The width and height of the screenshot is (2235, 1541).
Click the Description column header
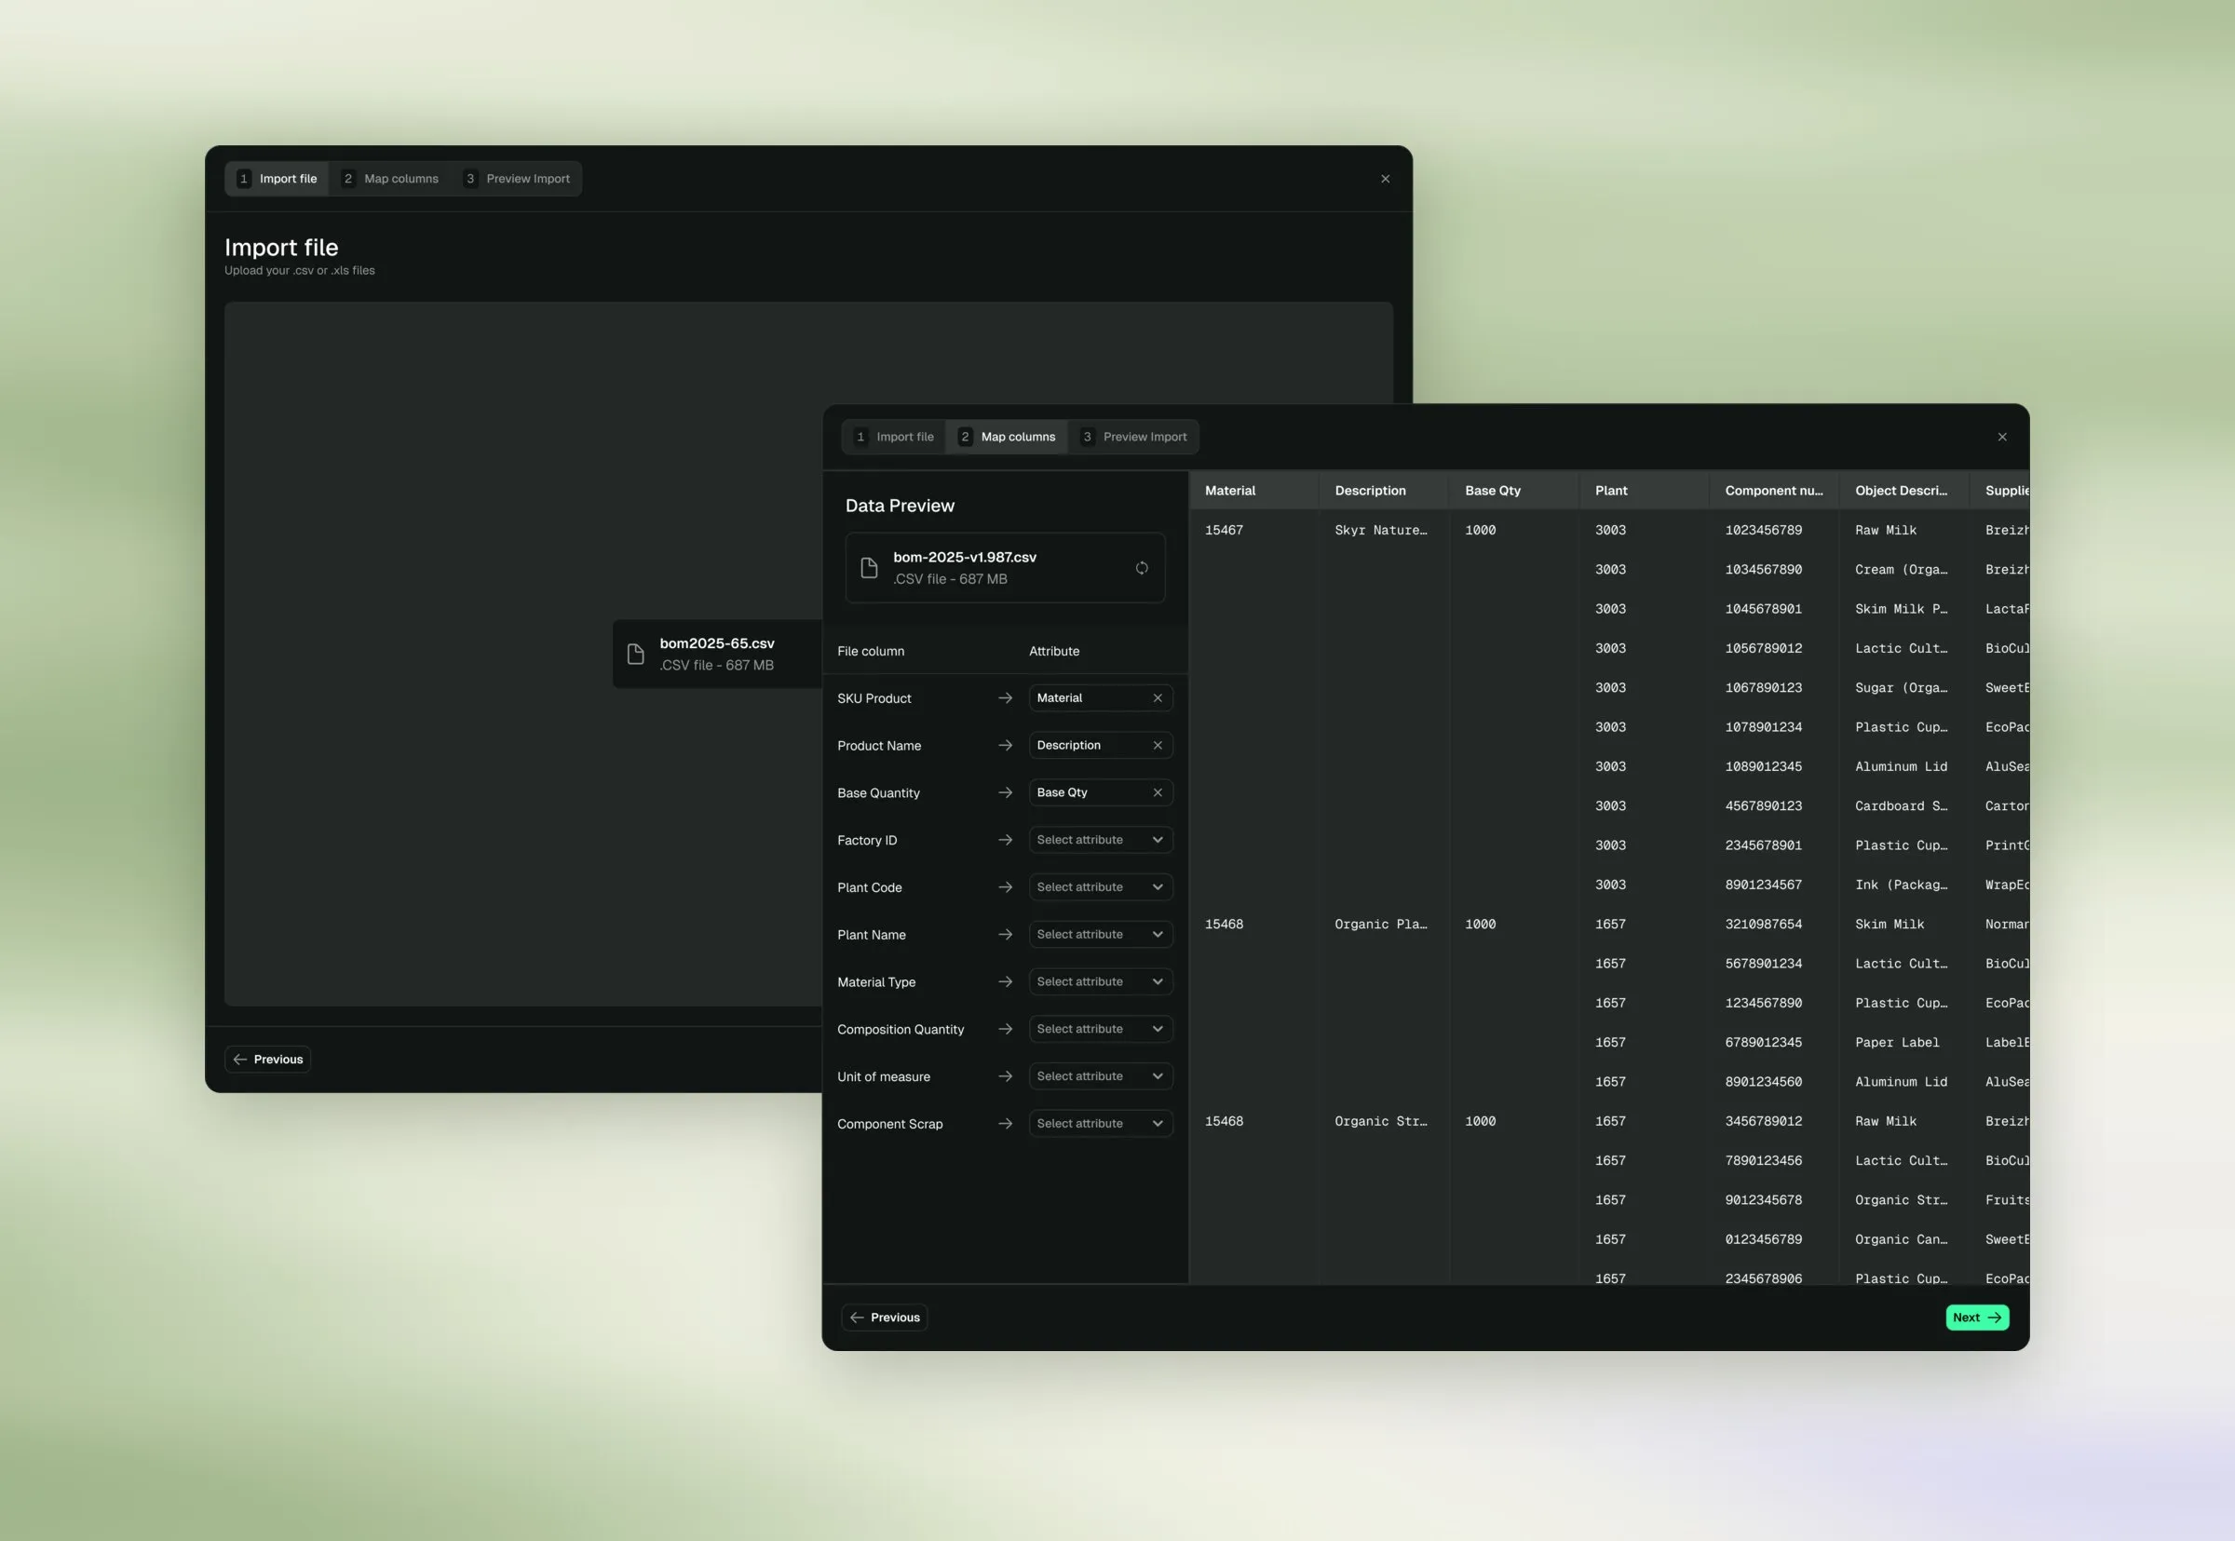[1385, 491]
